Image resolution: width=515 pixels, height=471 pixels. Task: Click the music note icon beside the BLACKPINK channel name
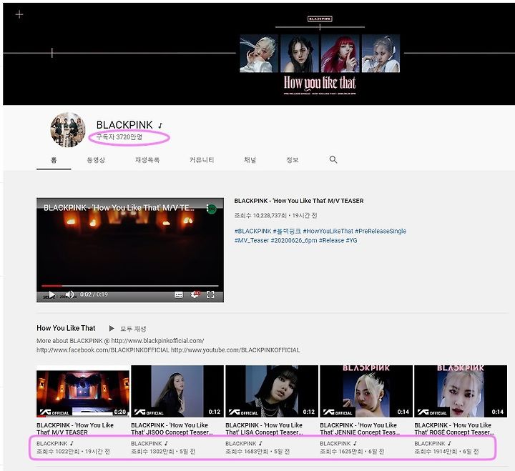click(160, 125)
